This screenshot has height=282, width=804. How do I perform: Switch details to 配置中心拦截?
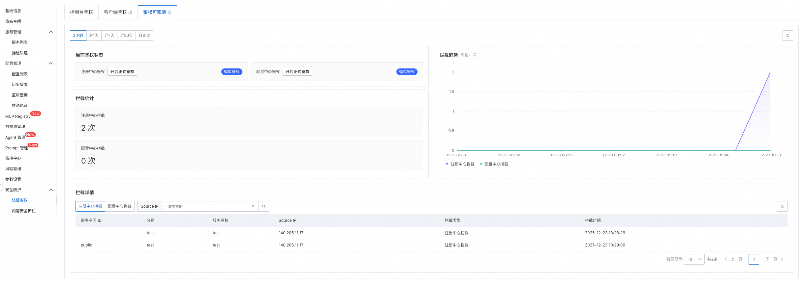[x=120, y=206]
